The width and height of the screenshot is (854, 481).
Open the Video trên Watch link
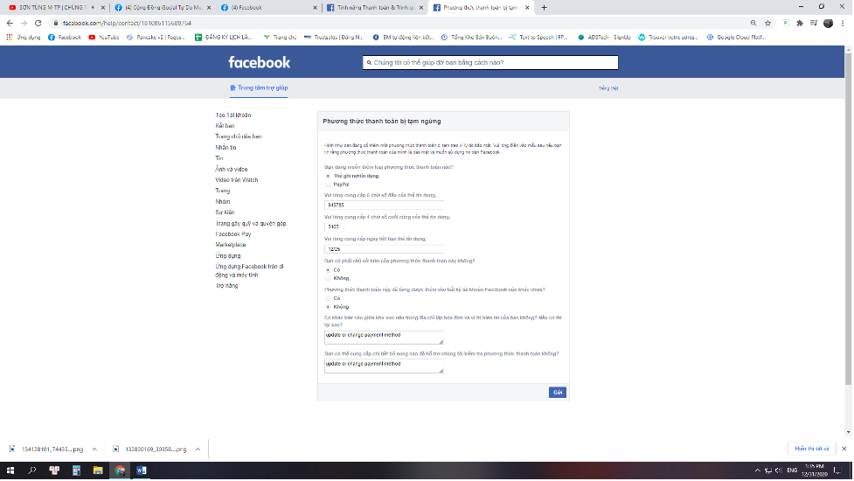click(236, 180)
